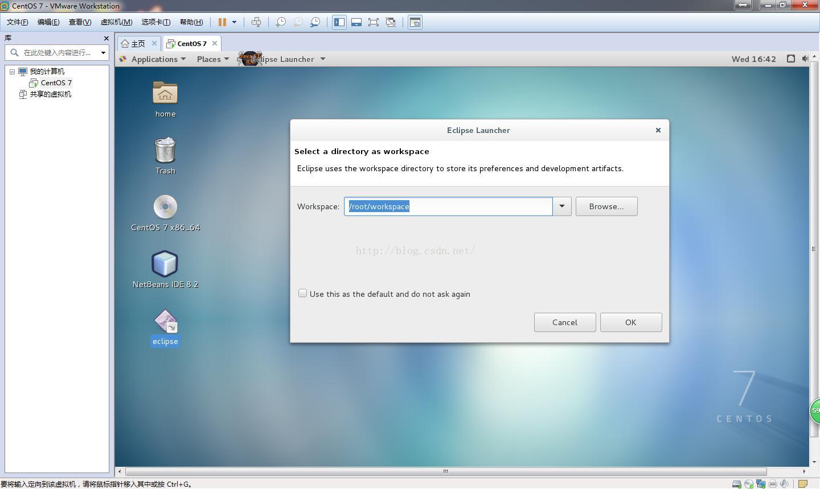Toggle the library sidebar view button

[x=339, y=22]
